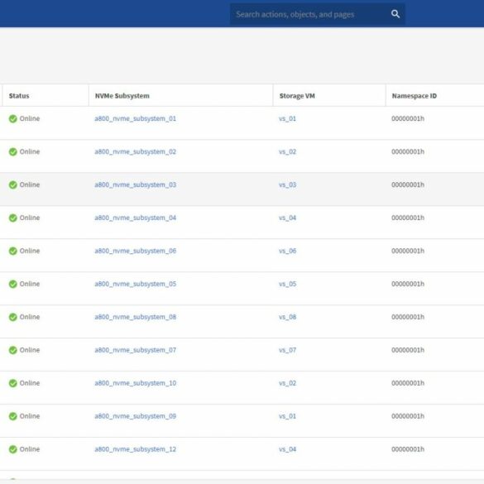Image resolution: width=484 pixels, height=484 pixels.
Task: Open a800_nvme_subsystem_05 link
Action: (x=135, y=284)
